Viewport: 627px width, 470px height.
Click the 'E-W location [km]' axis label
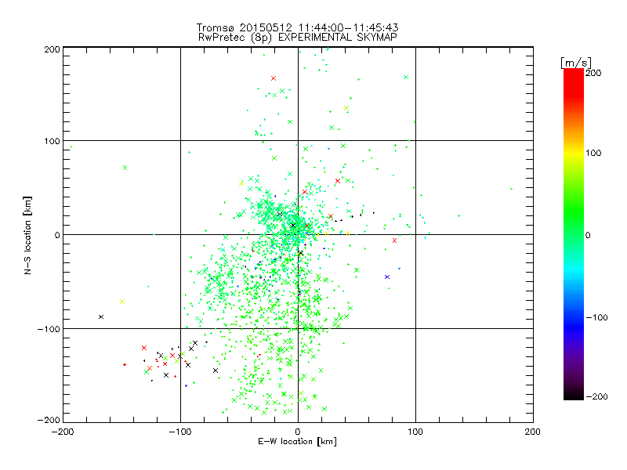point(297,442)
